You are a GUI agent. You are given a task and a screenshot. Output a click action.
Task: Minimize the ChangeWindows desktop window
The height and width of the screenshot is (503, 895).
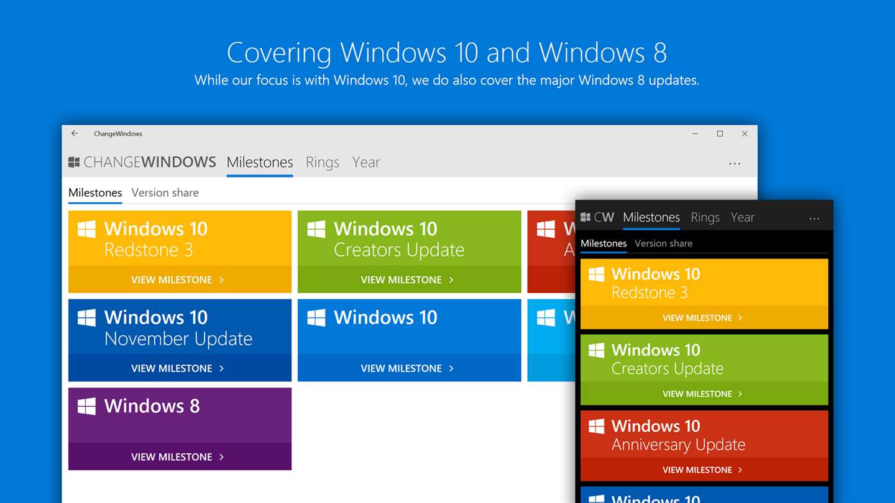click(695, 134)
